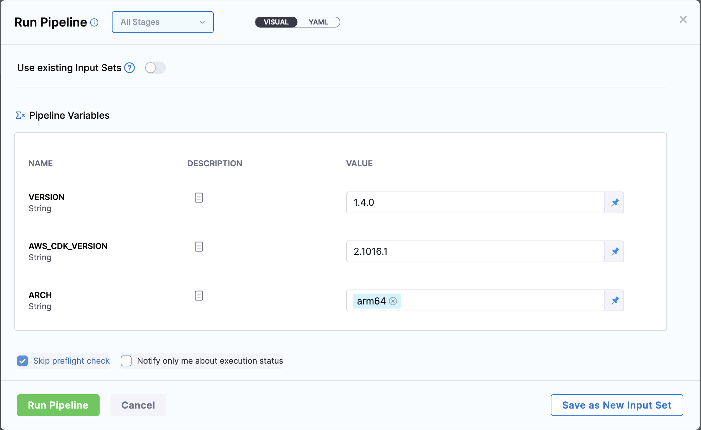This screenshot has height=430, width=701.
Task: Select the VISUAL view tab
Action: click(276, 22)
